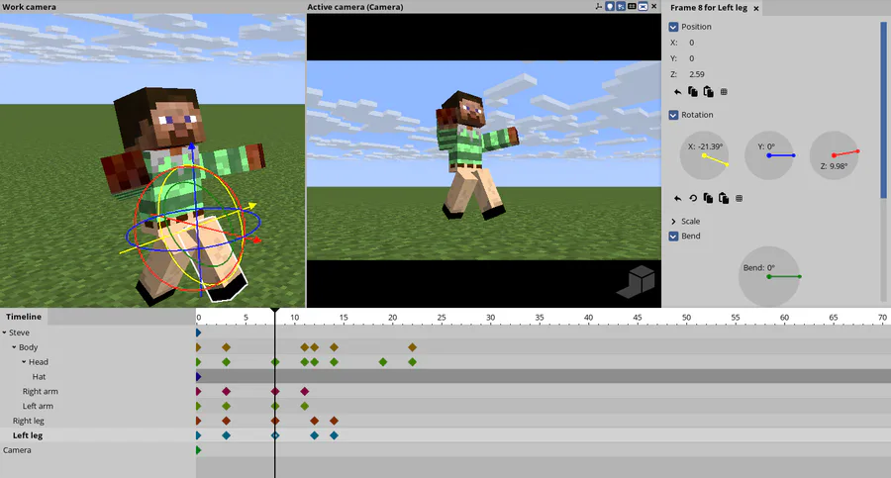Collapse the Steve tree item arrow
Screen dimensions: 891x478
pyautogui.click(x=5, y=333)
